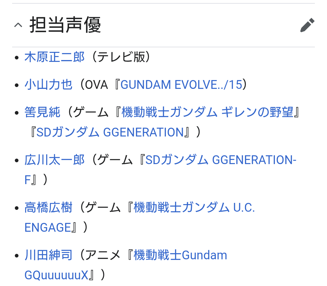Image resolution: width=327 pixels, height=286 pixels.
Task: Follow the 機動戦士ガンダム U.C. link
Action: point(194,207)
